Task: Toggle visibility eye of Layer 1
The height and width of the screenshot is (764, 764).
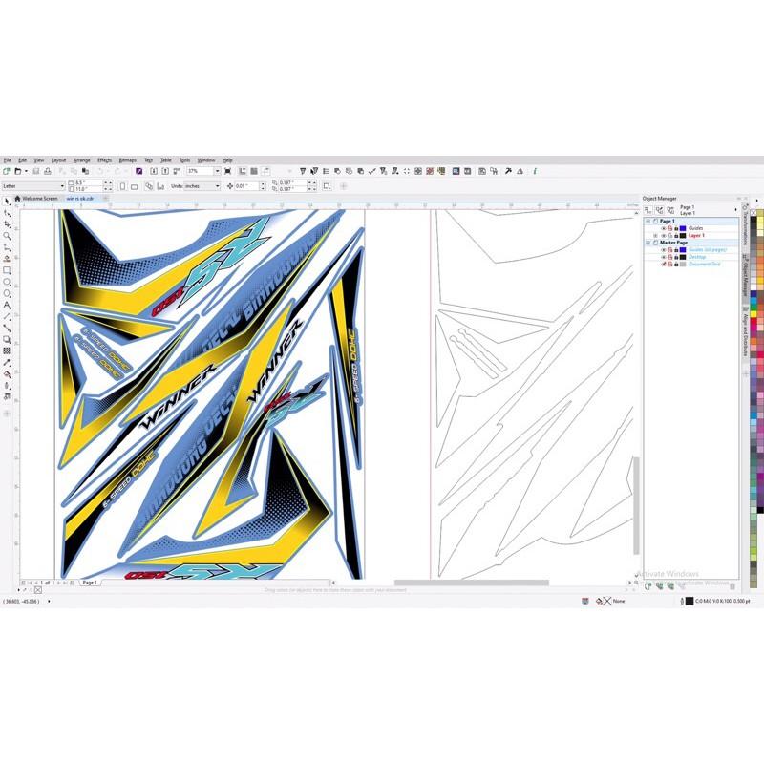Action: tap(664, 236)
